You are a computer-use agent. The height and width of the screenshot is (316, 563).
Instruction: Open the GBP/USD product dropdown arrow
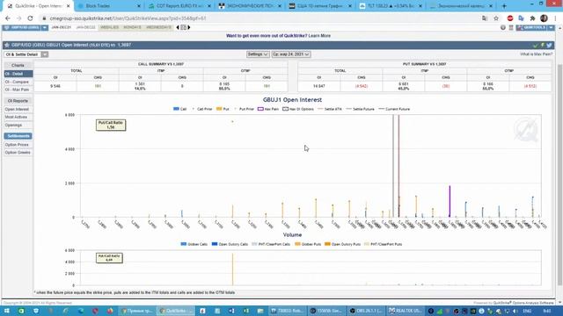pos(45,27)
